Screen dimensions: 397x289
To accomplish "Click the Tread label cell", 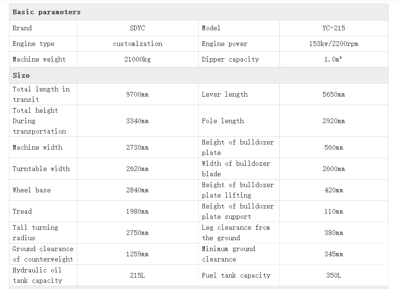I will click(x=22, y=211).
